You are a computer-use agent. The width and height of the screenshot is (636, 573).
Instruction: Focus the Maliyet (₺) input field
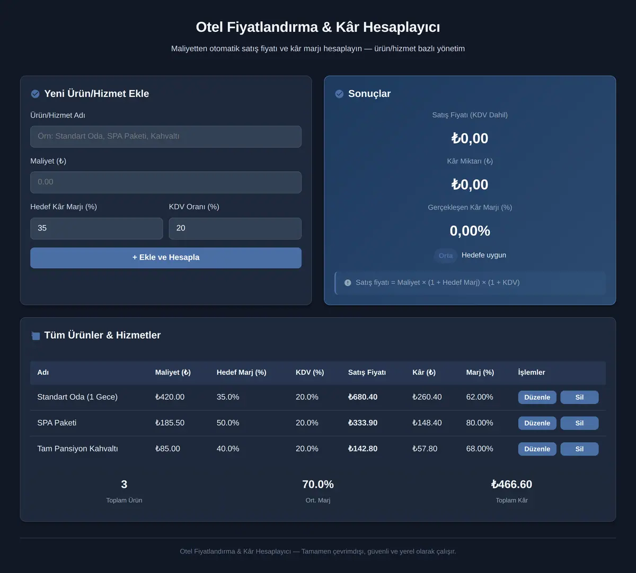click(x=166, y=182)
